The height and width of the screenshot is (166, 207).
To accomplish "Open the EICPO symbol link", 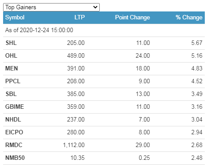I will (x=14, y=133).
